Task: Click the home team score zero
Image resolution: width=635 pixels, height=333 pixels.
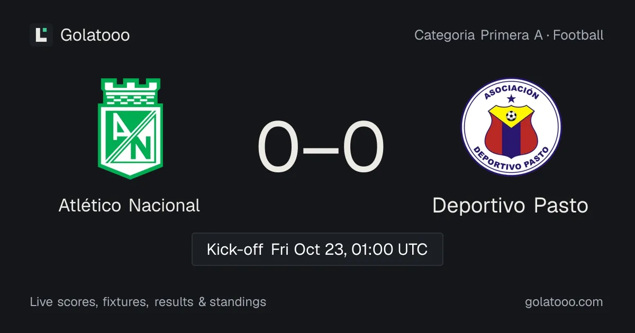Action: 278,147
